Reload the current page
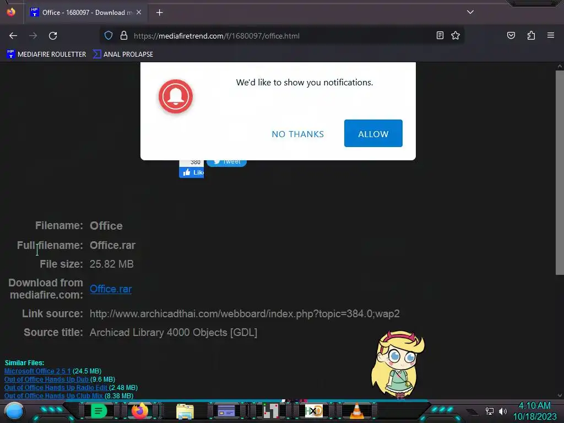This screenshot has width=564, height=423. point(53,36)
